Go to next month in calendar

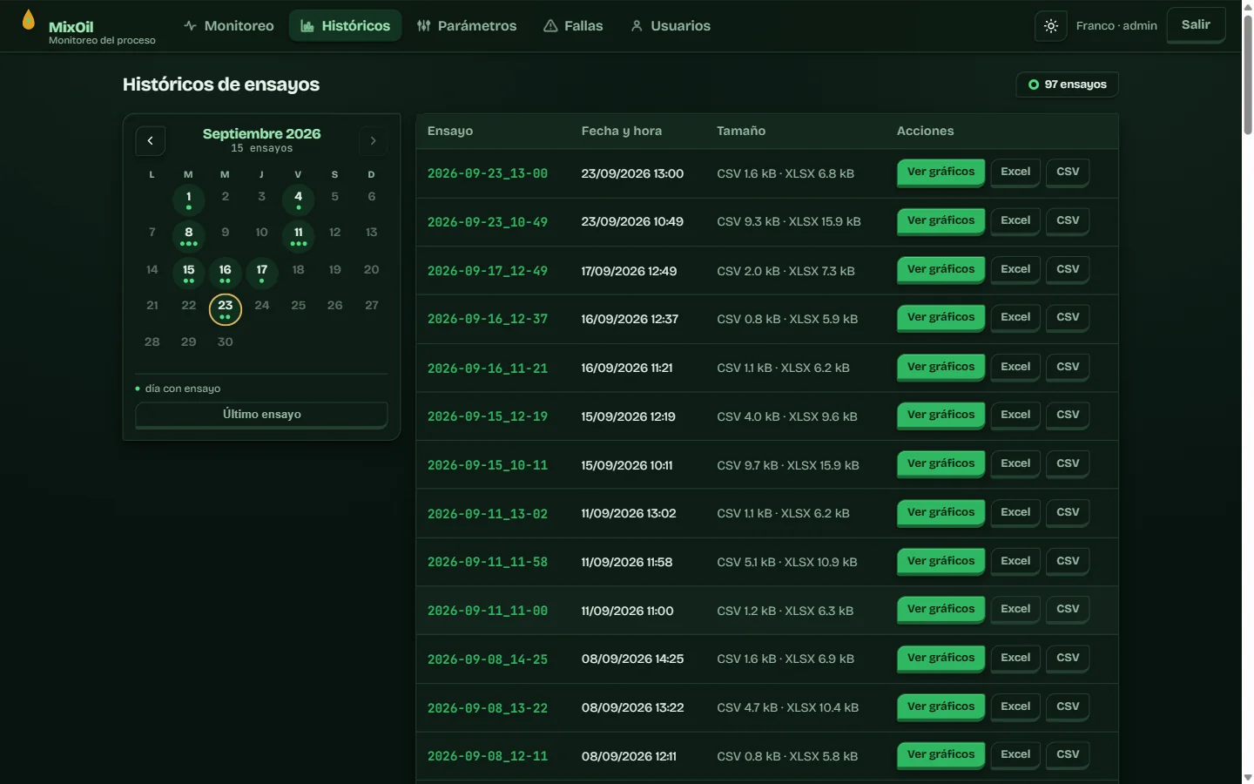373,140
